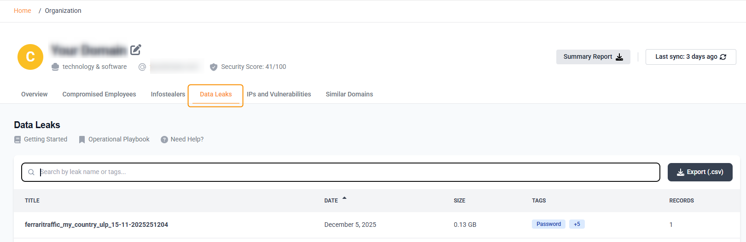The height and width of the screenshot is (242, 746).
Task: Click the Need Help question mark icon
Action: pyautogui.click(x=164, y=140)
